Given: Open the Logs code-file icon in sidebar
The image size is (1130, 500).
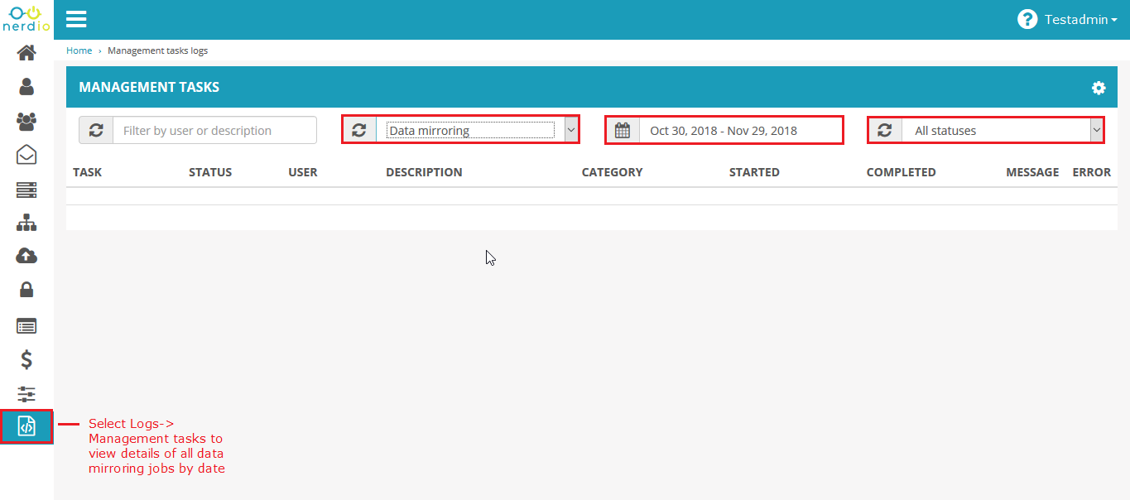Looking at the screenshot, I should coord(26,426).
